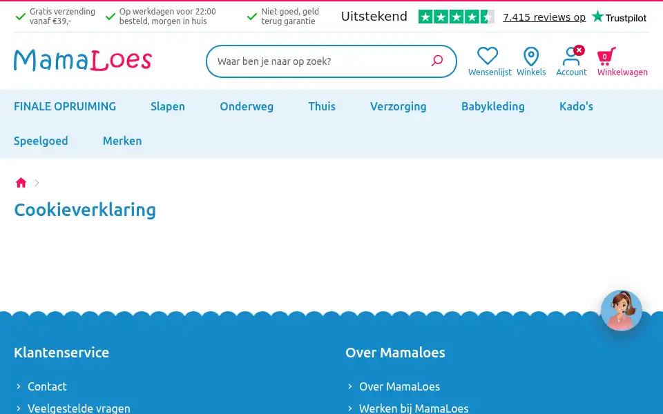Open the Werken bij MamaLoes link

[x=414, y=408]
